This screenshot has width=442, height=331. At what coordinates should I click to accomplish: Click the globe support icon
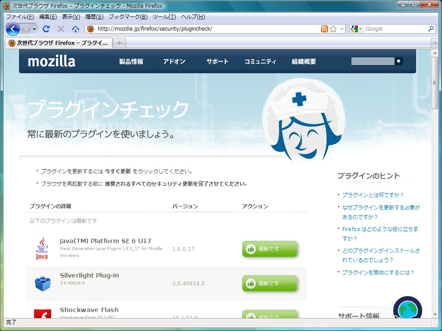407,307
